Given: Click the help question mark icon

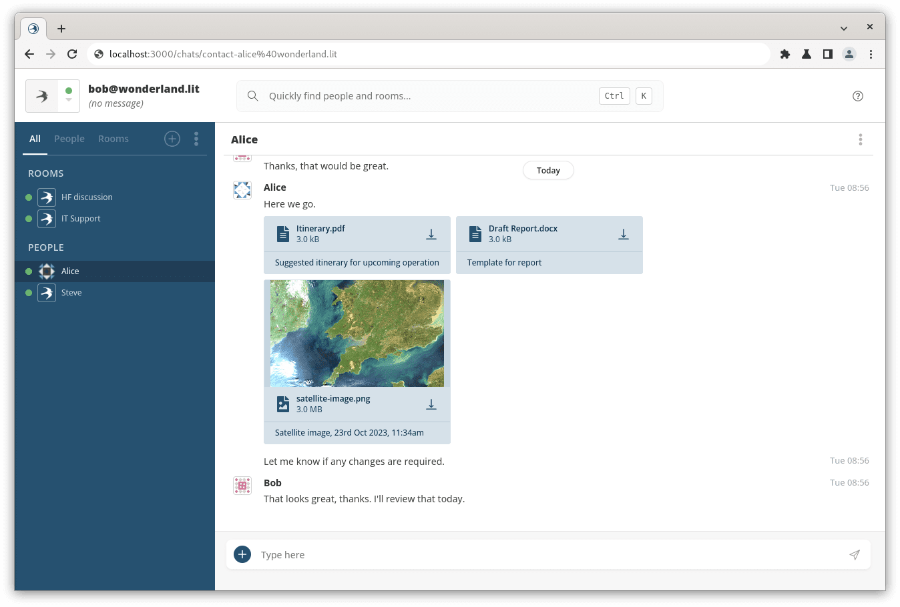Looking at the screenshot, I should [x=858, y=96].
